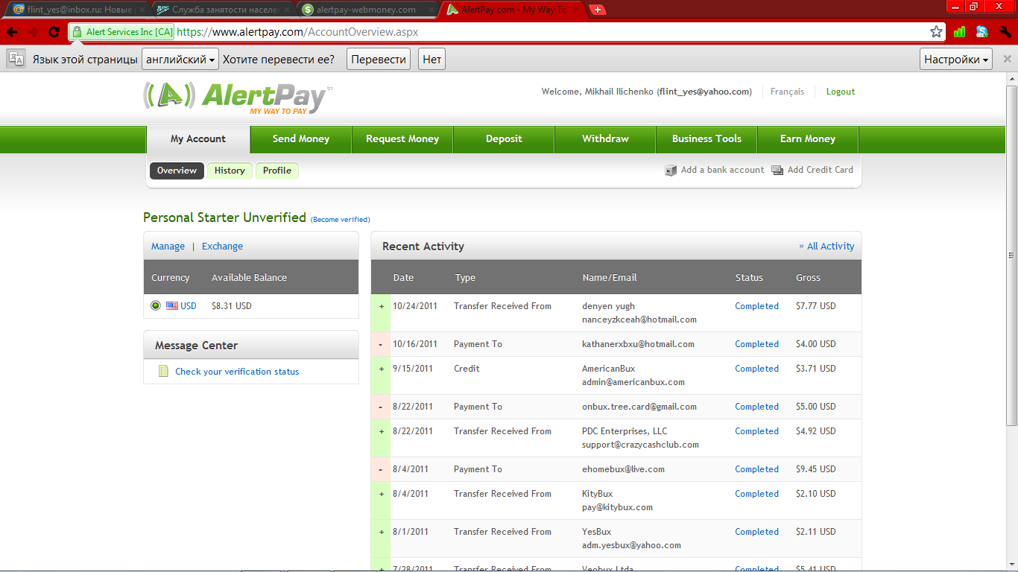Image resolution: width=1018 pixels, height=572 pixels.
Task: Open the Business Tools menu
Action: point(706,139)
